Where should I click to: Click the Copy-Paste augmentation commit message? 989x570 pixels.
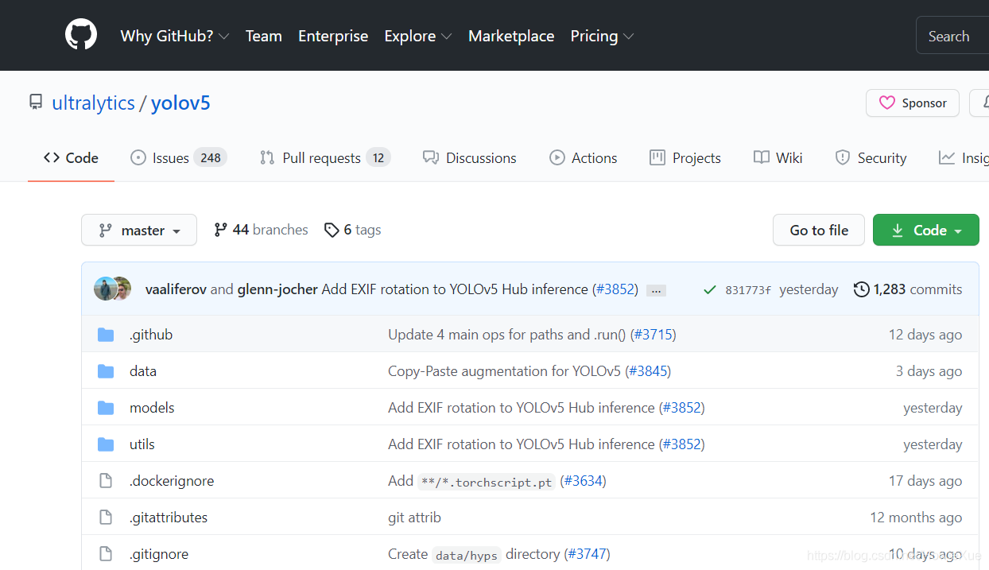pyautogui.click(x=505, y=371)
